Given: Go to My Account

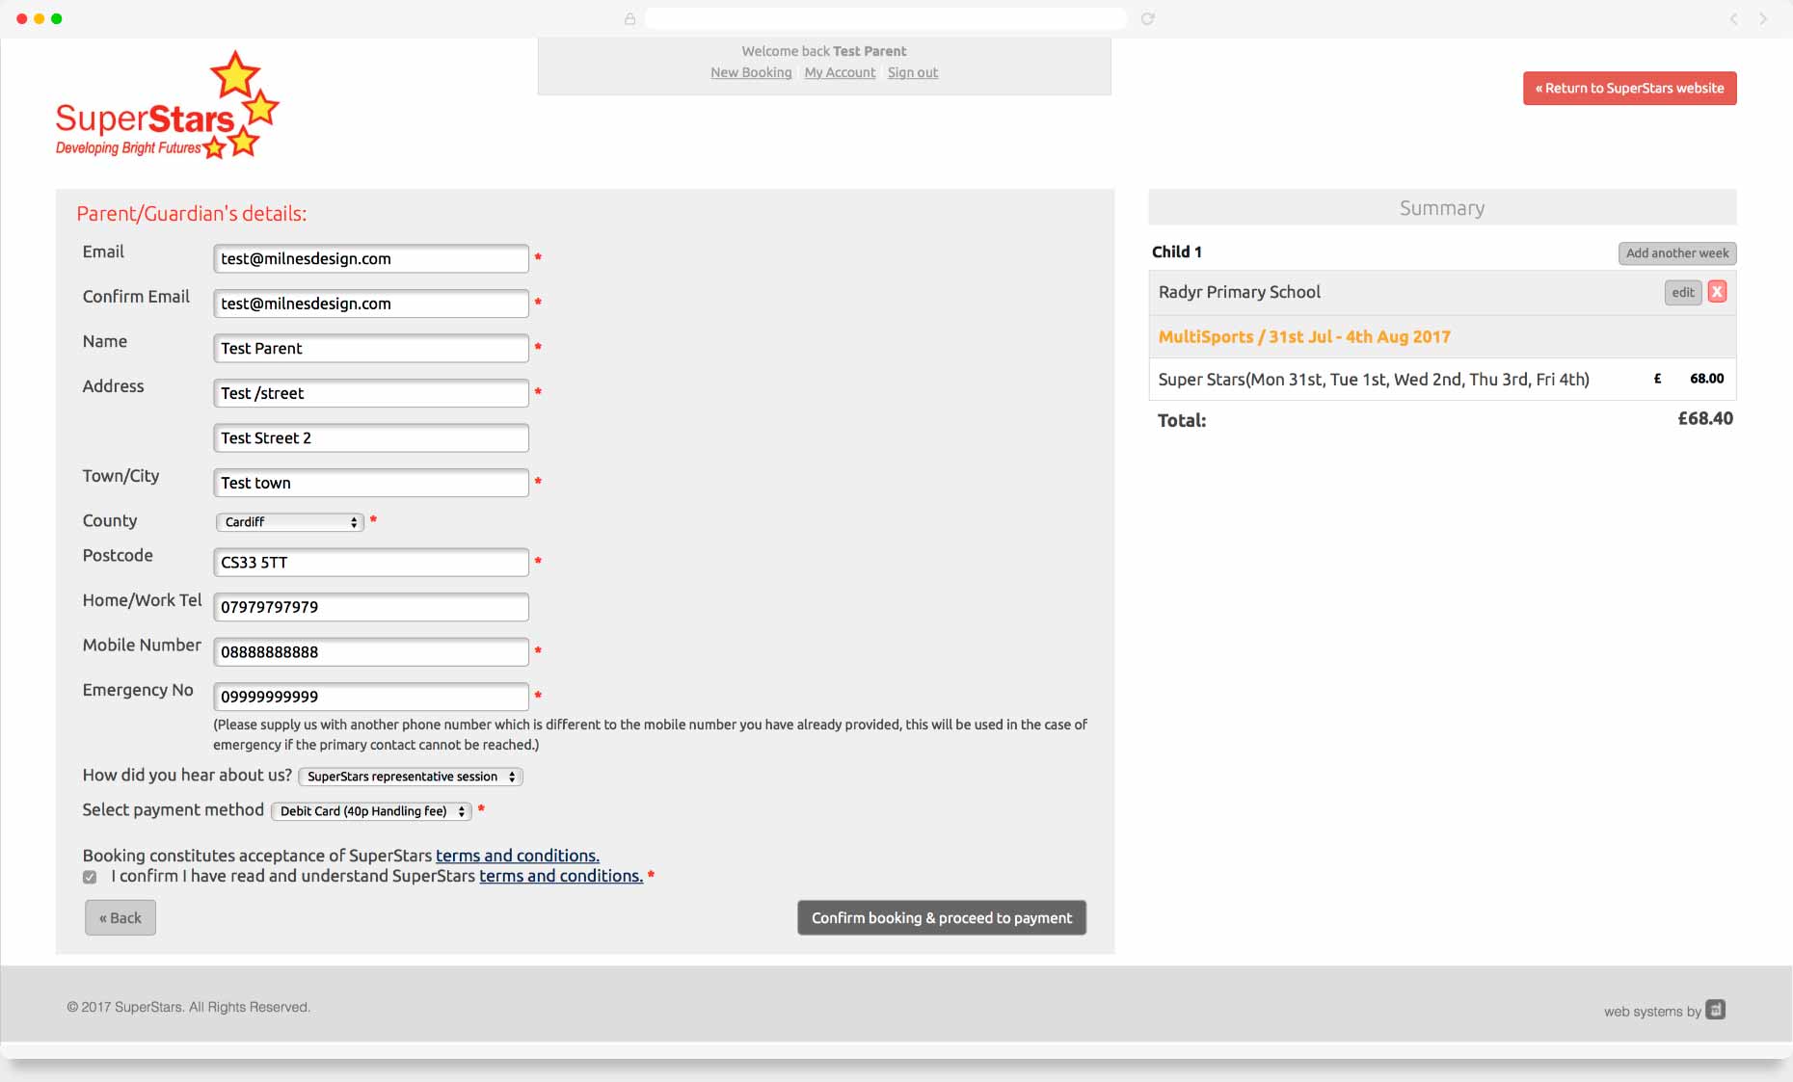Looking at the screenshot, I should (x=840, y=72).
